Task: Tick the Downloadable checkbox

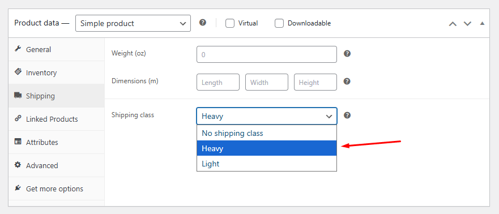Action: coord(279,23)
